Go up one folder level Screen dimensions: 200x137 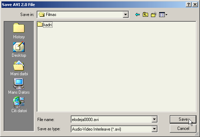click(x=145, y=15)
